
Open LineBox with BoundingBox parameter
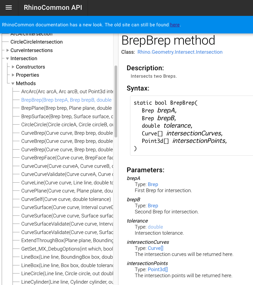[x=67, y=257]
